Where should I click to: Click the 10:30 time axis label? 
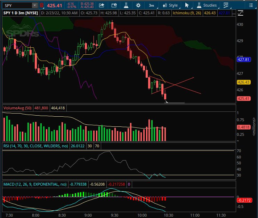tap(169, 215)
